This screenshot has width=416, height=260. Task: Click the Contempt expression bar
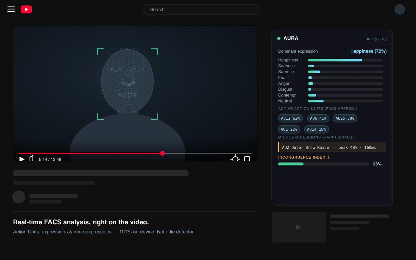(345, 95)
